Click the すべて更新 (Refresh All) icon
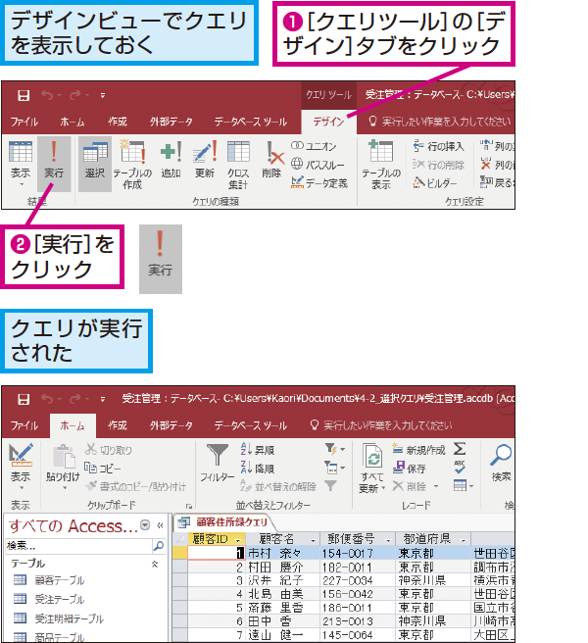Image resolution: width=588 pixels, height=643 pixels. [372, 466]
